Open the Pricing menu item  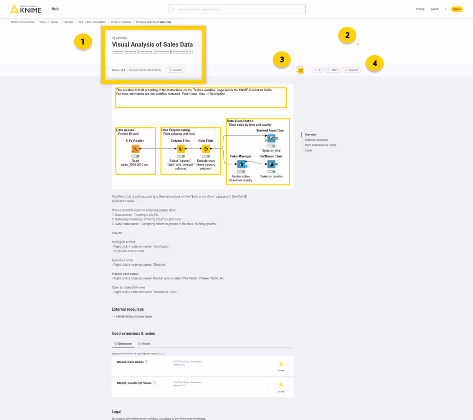(420, 9)
